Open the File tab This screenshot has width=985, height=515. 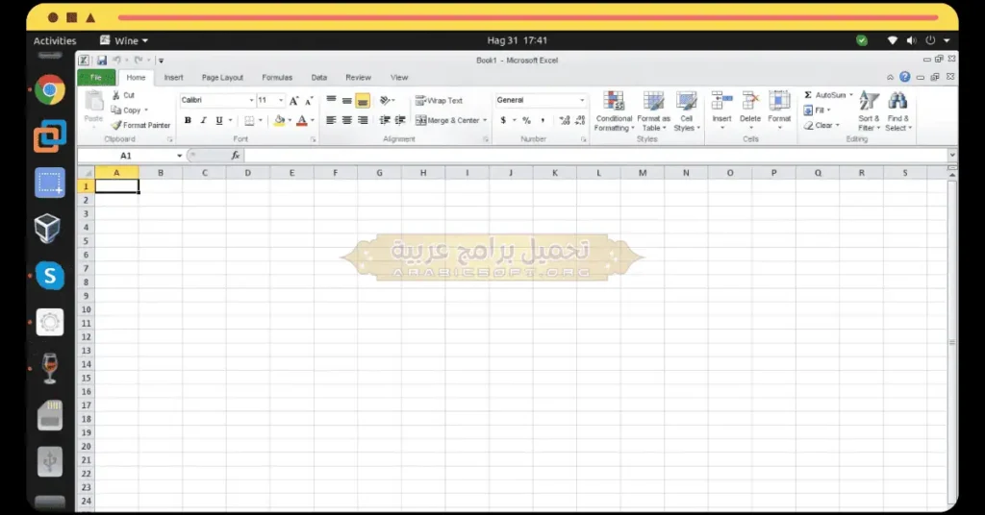pos(96,77)
